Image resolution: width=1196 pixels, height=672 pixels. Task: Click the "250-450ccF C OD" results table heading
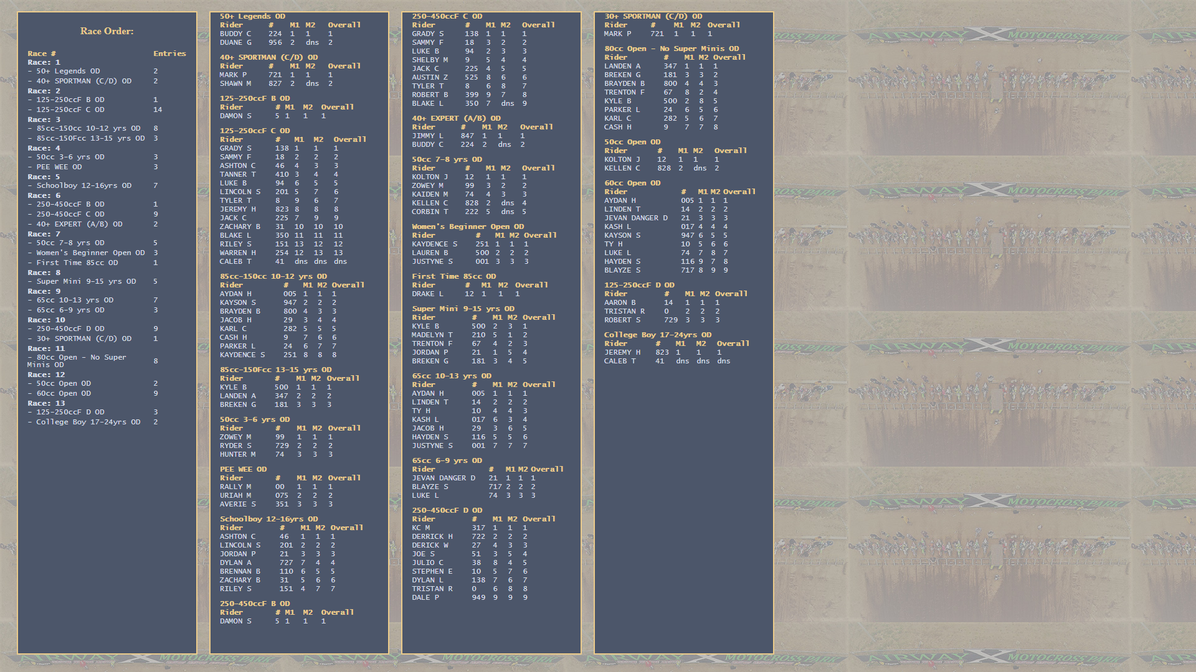[x=447, y=16]
